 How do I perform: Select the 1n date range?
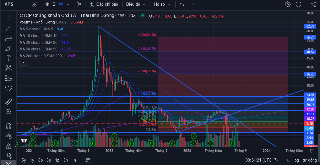[74, 160]
